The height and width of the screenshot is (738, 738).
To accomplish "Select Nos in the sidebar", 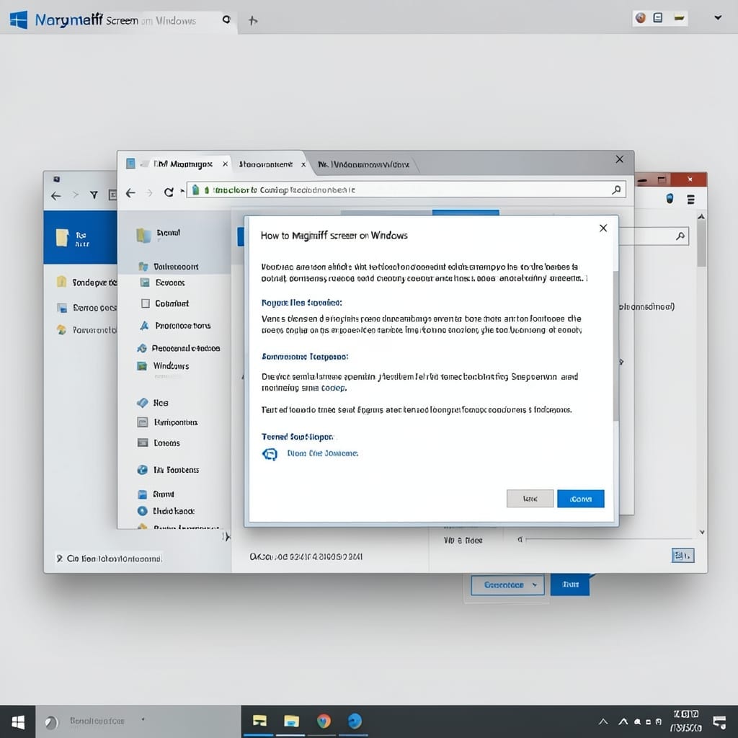I will pyautogui.click(x=153, y=403).
